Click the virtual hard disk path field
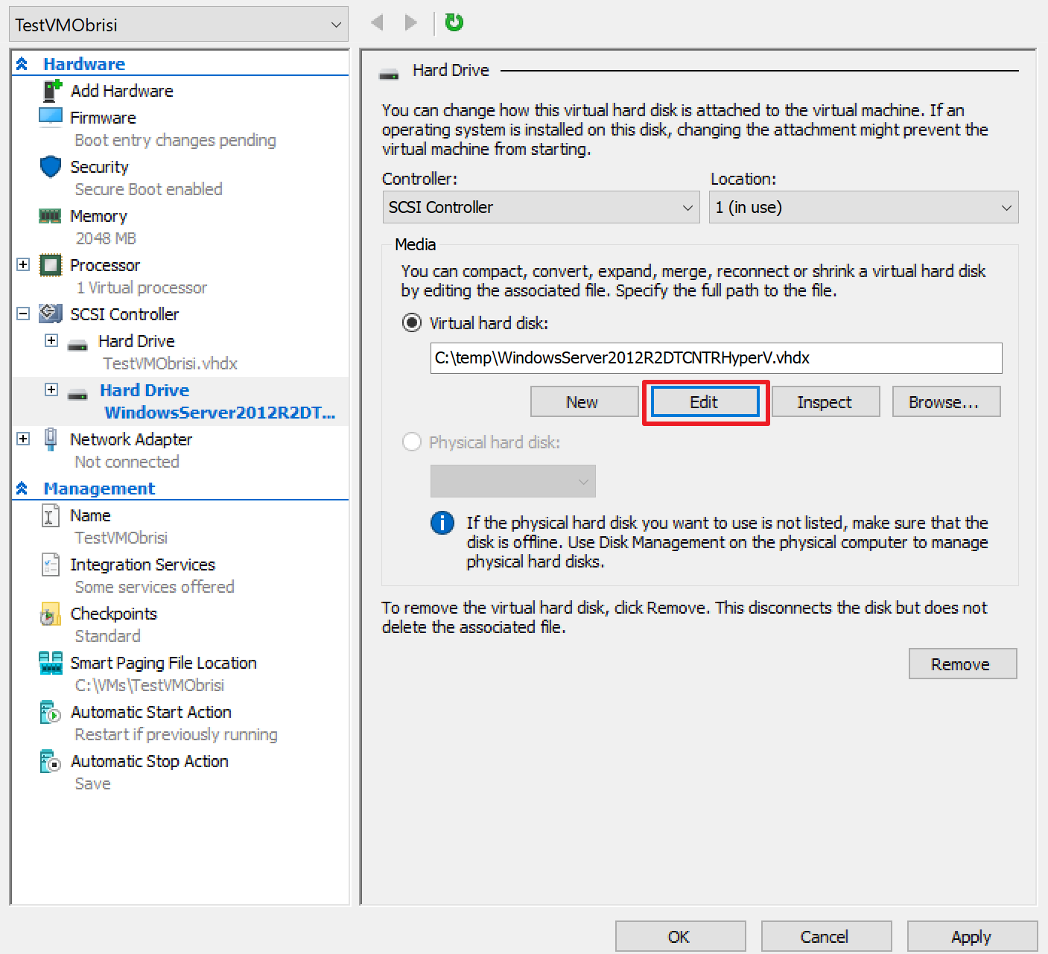 pos(715,358)
